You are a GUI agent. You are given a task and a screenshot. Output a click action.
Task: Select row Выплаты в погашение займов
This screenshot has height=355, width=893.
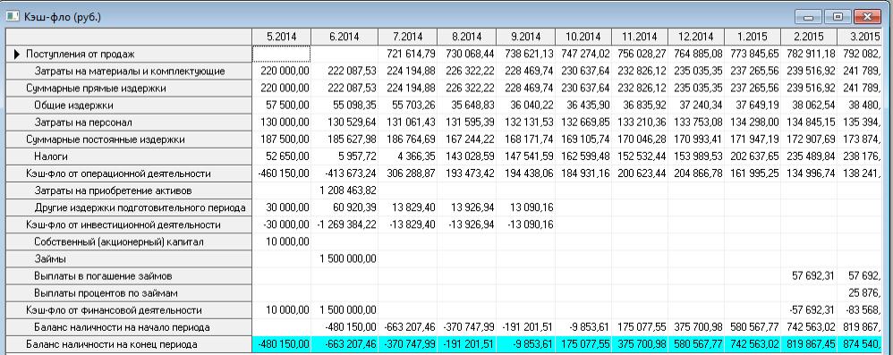pyautogui.click(x=129, y=276)
